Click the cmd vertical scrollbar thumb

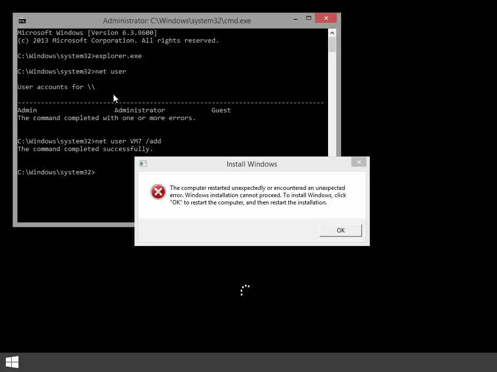point(332,45)
